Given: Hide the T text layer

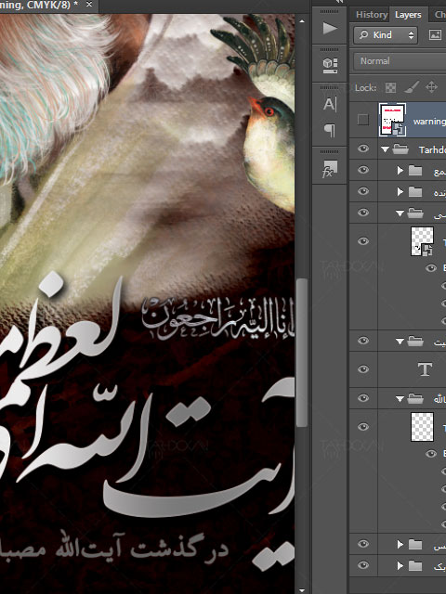Looking at the screenshot, I should [x=363, y=369].
